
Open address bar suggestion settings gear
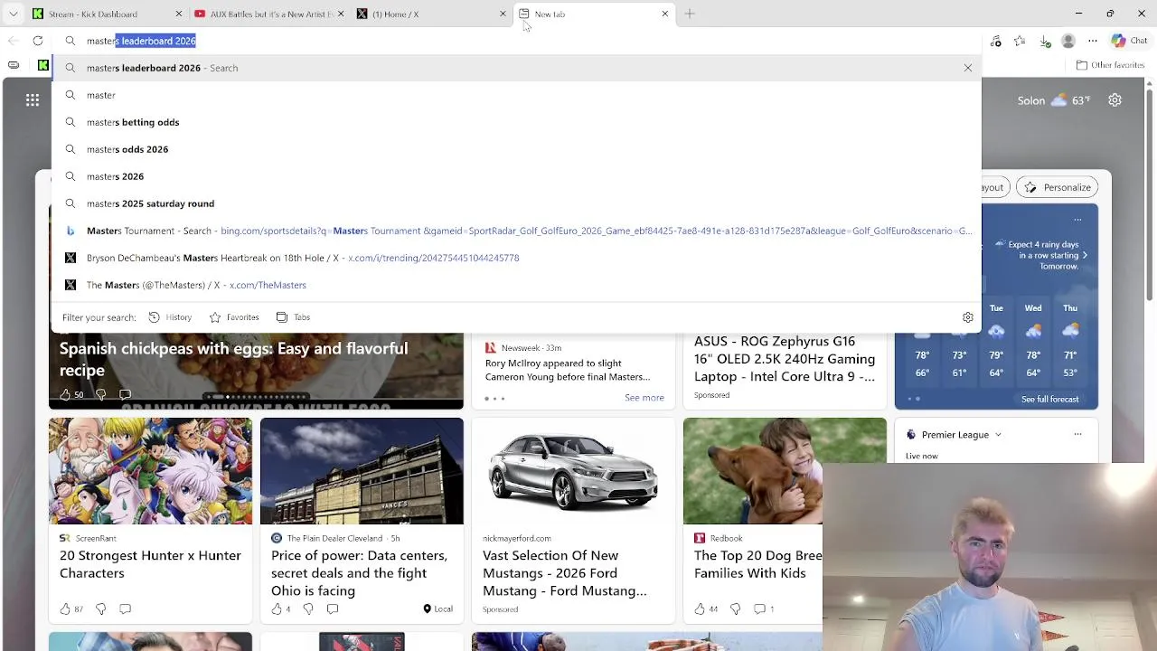967,317
